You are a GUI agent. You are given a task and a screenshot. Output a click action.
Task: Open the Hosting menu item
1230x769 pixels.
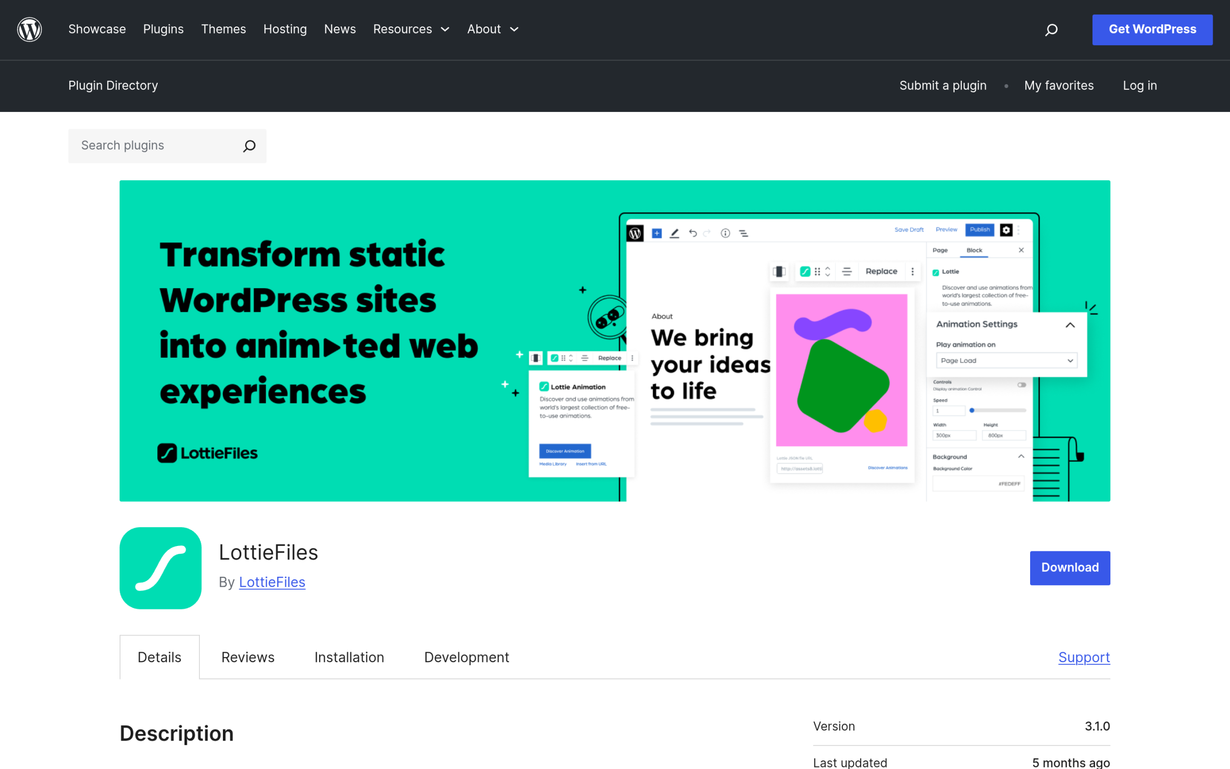285,29
